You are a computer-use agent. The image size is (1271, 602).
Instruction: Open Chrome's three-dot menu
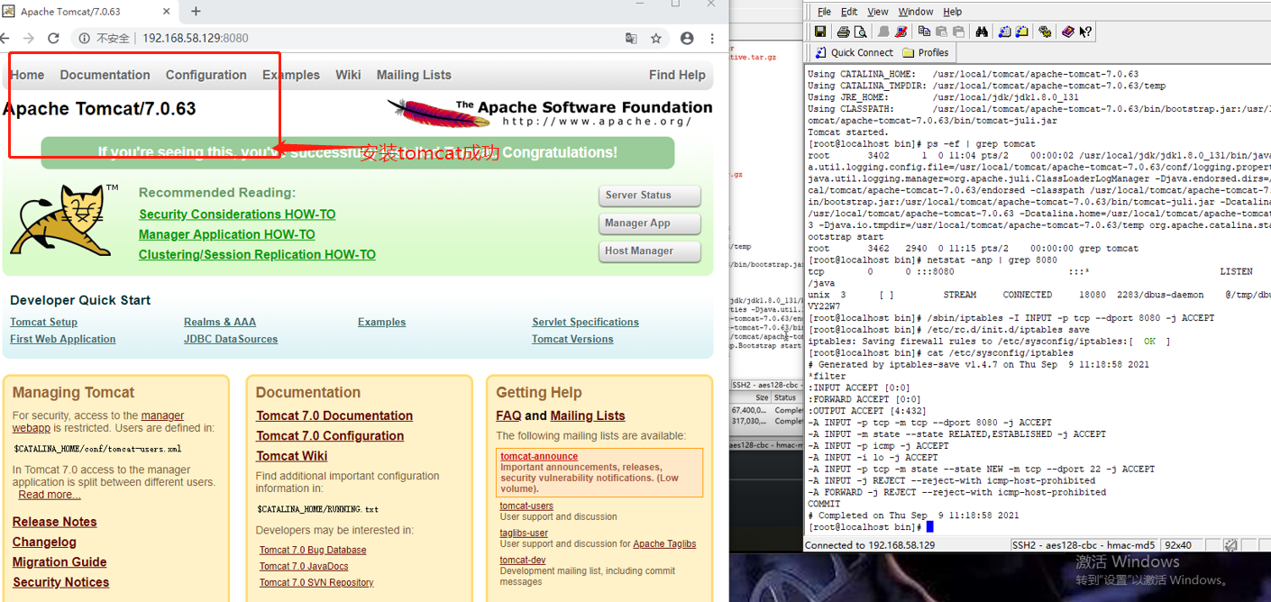[713, 39]
